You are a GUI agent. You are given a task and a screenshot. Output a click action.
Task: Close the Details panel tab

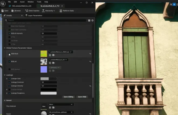click(22, 15)
